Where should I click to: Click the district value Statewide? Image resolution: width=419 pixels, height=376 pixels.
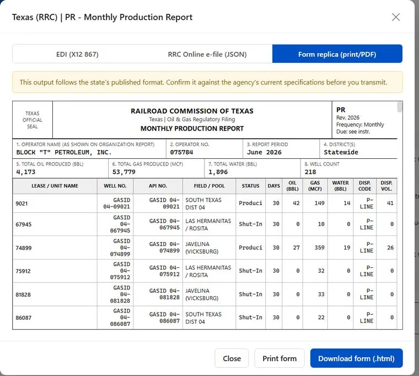pyautogui.click(x=341, y=152)
